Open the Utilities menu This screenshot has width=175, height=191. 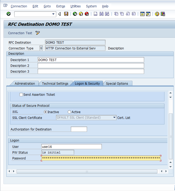pos(76,6)
